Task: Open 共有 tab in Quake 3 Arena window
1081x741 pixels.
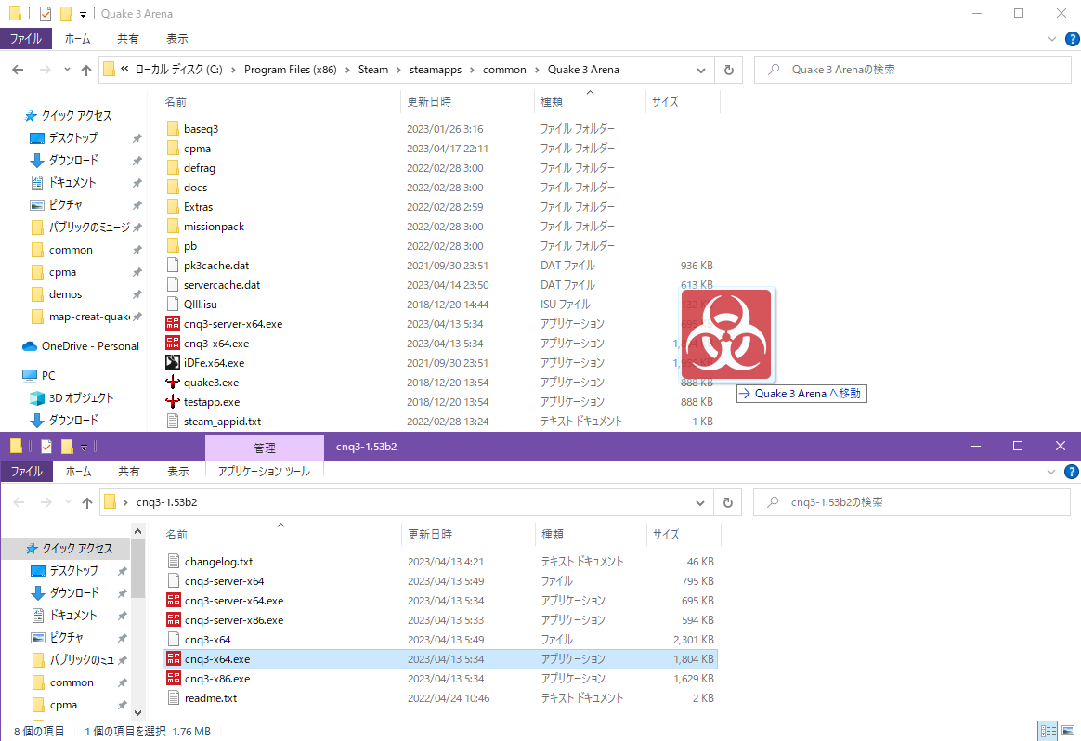Action: coord(127,39)
